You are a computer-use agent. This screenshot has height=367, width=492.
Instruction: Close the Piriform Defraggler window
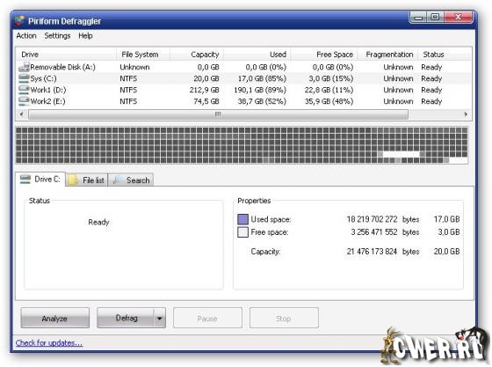[x=458, y=18]
